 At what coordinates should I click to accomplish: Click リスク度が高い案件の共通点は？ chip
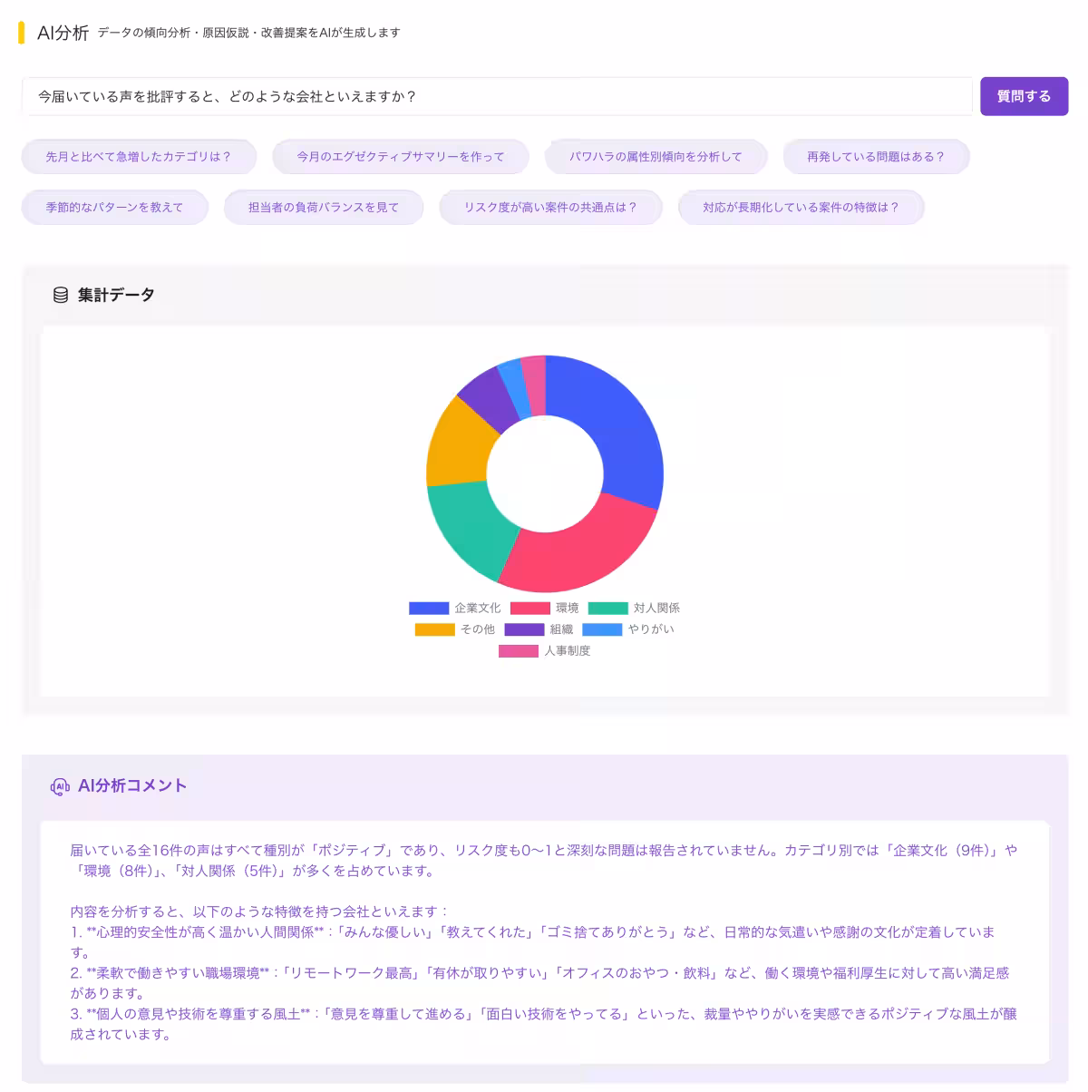[x=551, y=208]
